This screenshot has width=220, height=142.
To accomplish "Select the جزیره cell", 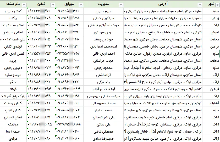I will pos(13,61).
